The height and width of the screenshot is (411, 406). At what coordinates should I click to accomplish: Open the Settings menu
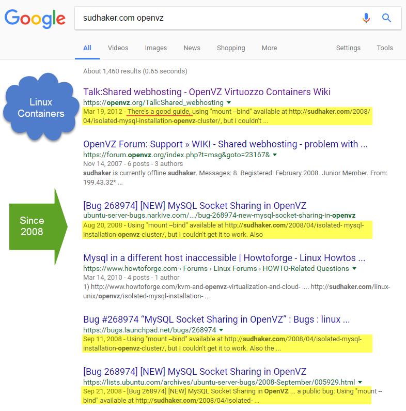[x=348, y=48]
